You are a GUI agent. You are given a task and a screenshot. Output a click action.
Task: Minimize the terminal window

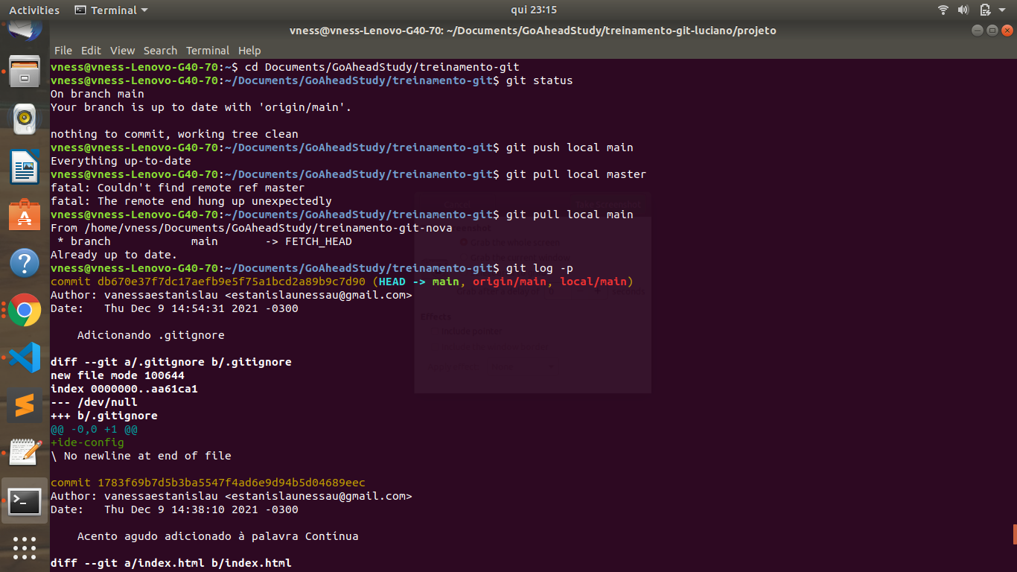pos(978,31)
